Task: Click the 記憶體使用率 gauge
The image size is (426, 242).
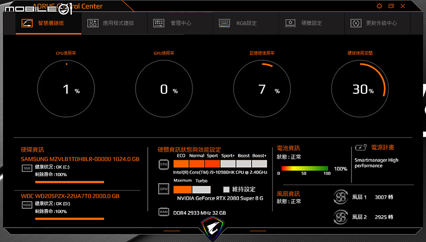Action: tap(262, 89)
